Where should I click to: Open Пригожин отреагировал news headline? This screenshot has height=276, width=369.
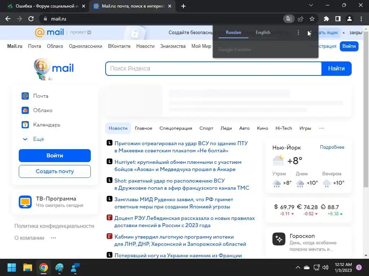[x=181, y=147]
